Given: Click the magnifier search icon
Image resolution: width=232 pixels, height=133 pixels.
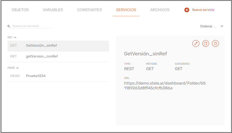Looking at the screenshot, I should 9,26.
